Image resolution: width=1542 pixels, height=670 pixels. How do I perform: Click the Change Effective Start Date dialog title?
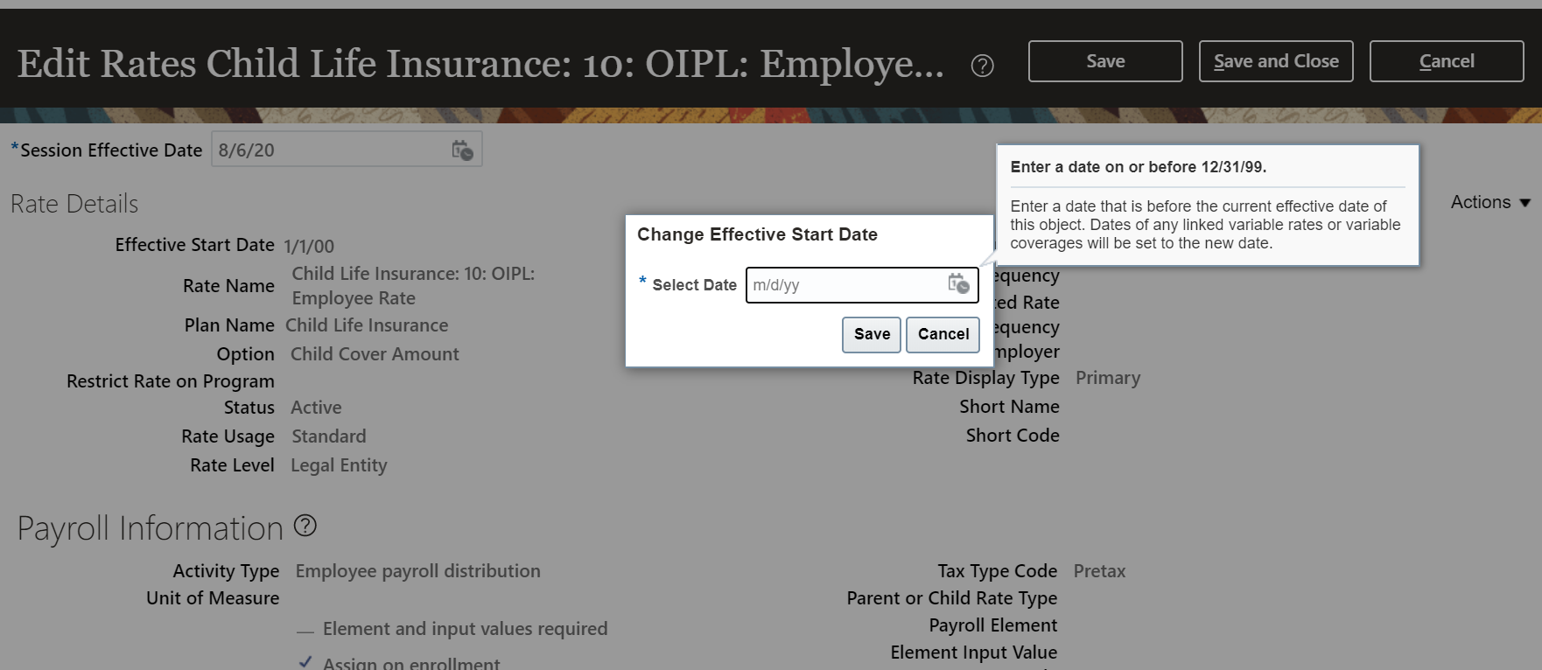point(757,234)
